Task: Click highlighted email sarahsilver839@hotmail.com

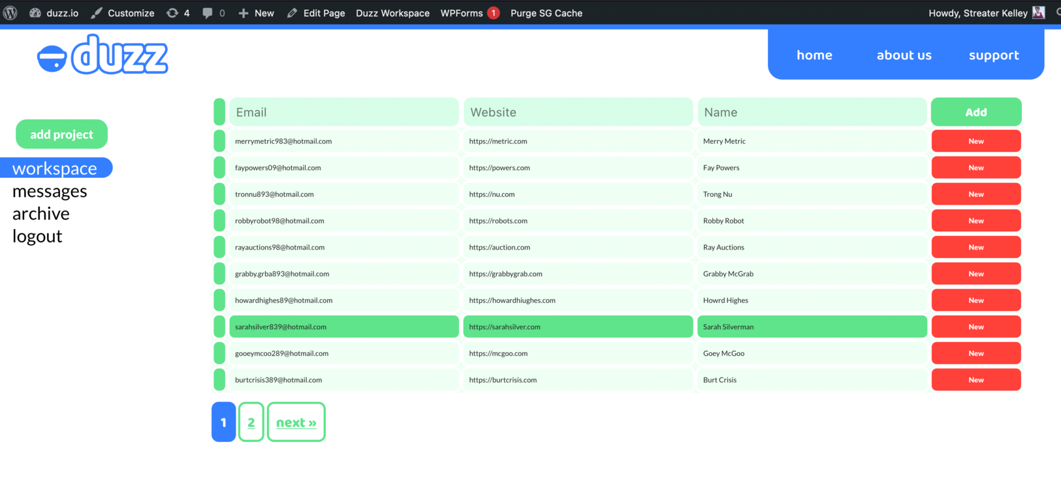Action: click(x=281, y=327)
